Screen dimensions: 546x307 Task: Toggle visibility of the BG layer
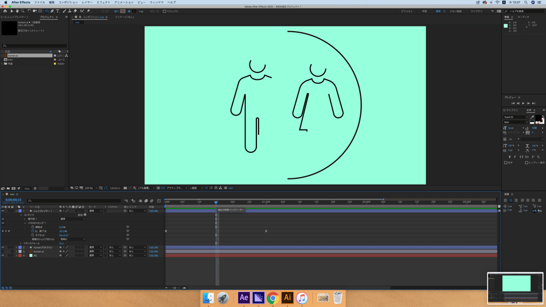pos(2,255)
